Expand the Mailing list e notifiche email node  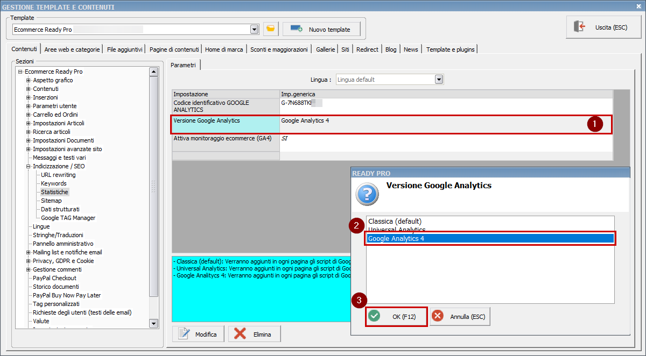coord(29,252)
